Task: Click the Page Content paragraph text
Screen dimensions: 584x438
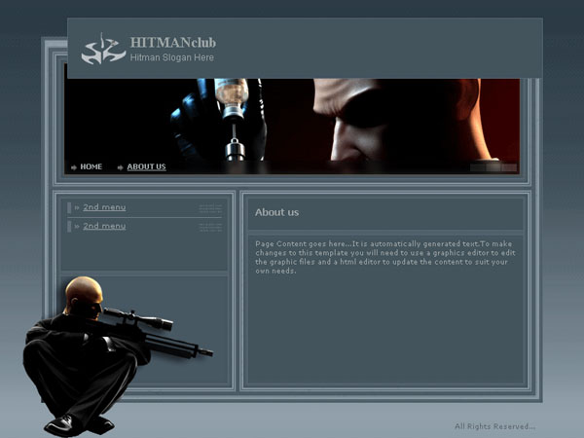Action: pyautogui.click(x=385, y=257)
